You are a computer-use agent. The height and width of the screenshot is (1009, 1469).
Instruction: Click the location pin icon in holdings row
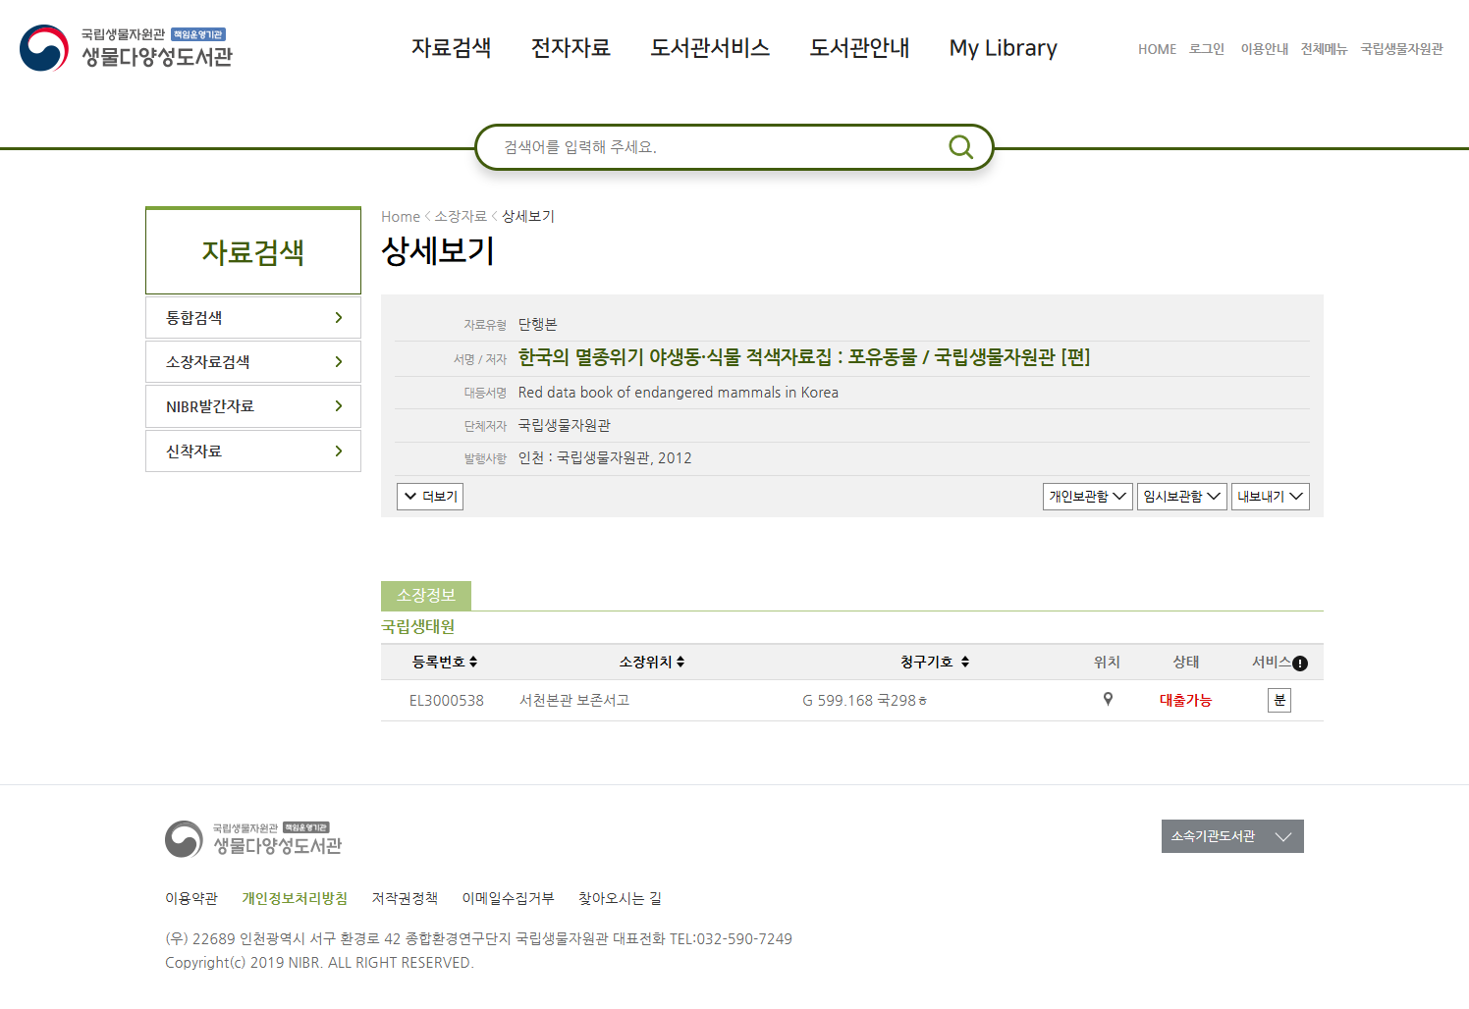1108,700
